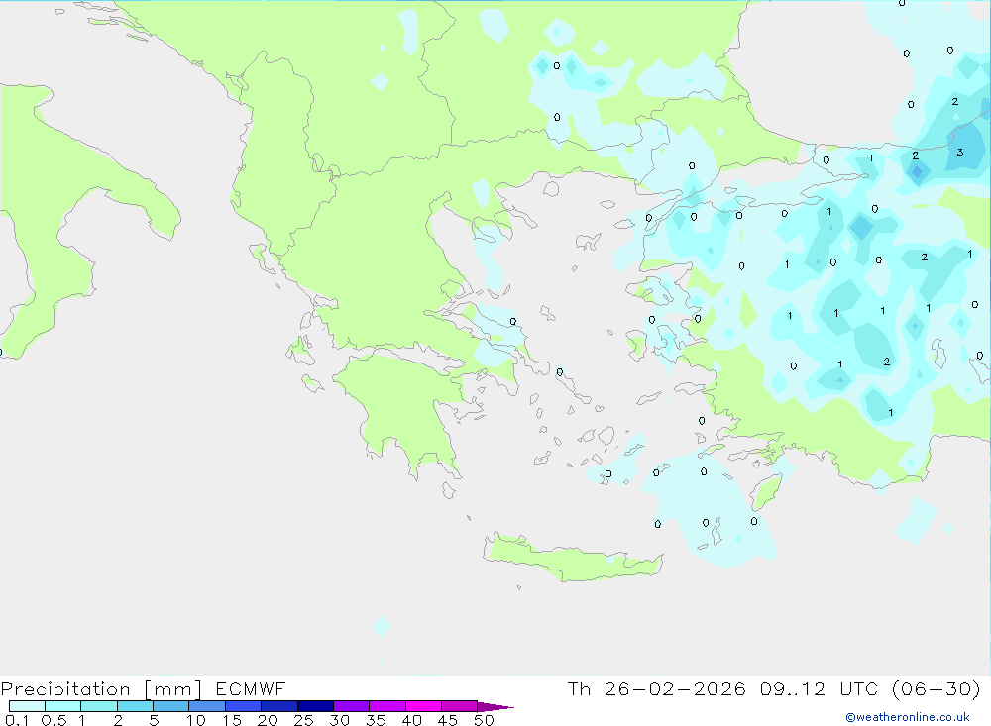The image size is (991, 726).
Task: Click the legend value "0.5"
Action: pyautogui.click(x=54, y=720)
